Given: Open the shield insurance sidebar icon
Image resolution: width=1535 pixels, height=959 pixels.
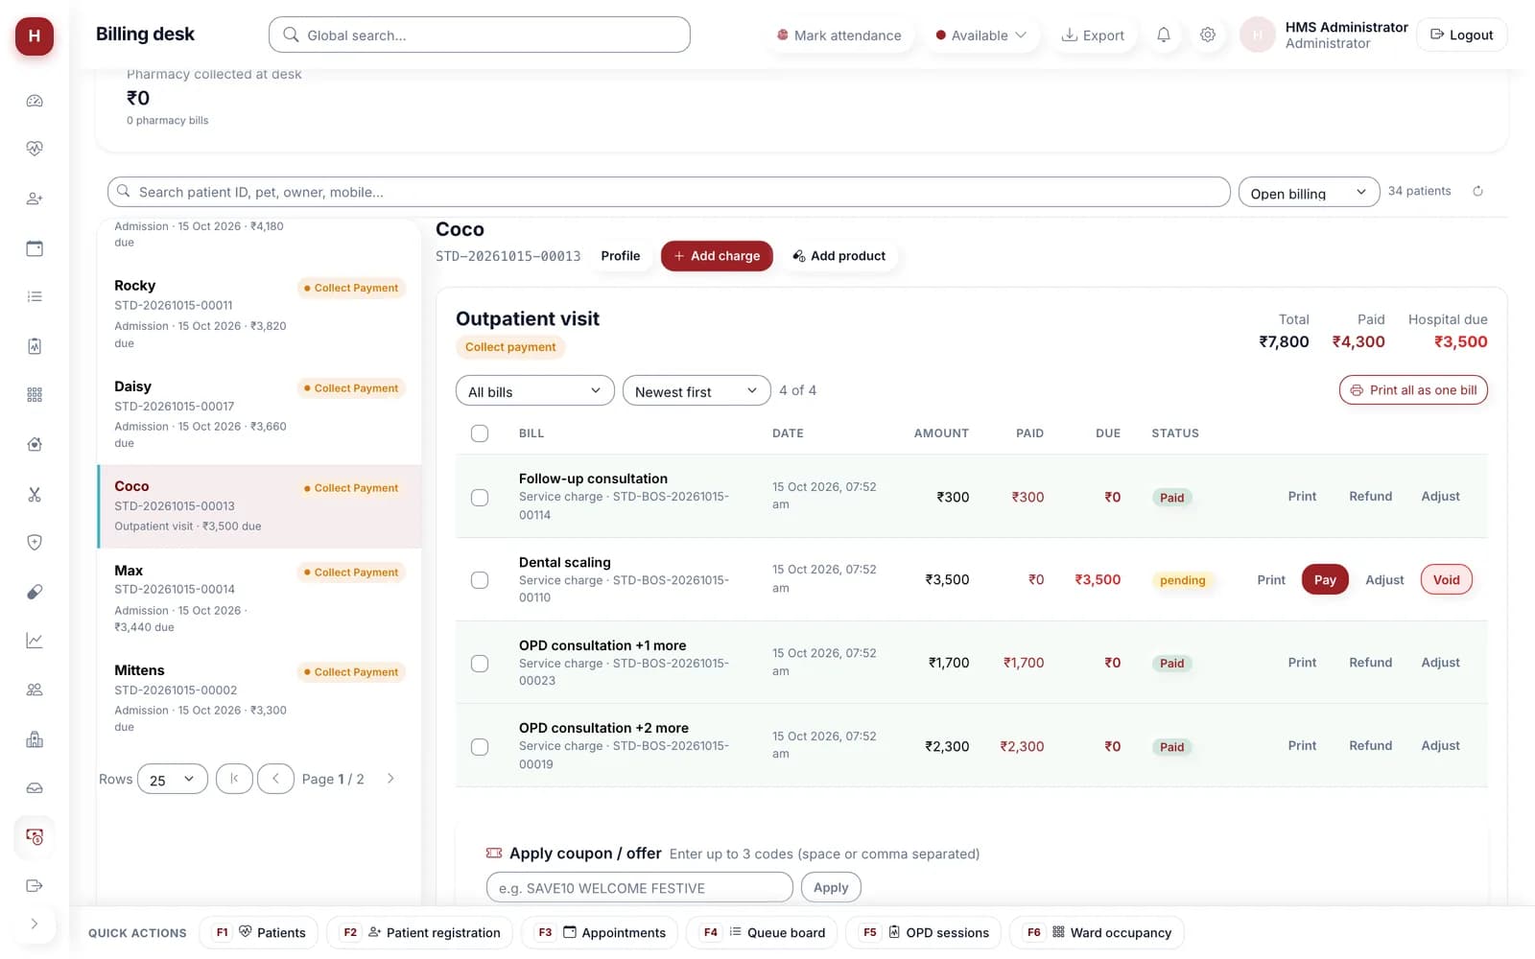Looking at the screenshot, I should [x=35, y=543].
